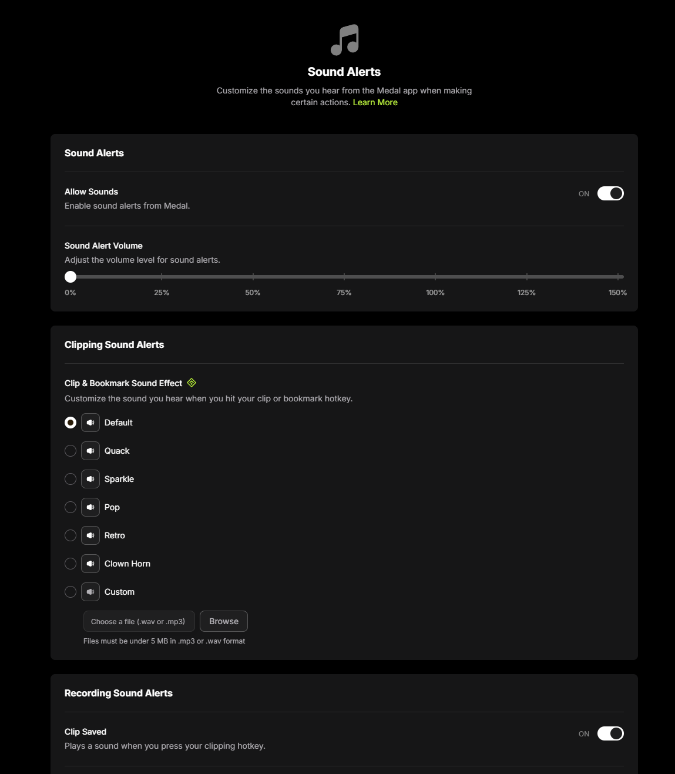The width and height of the screenshot is (675, 774).
Task: Select the Pop radio button
Action: pyautogui.click(x=70, y=507)
